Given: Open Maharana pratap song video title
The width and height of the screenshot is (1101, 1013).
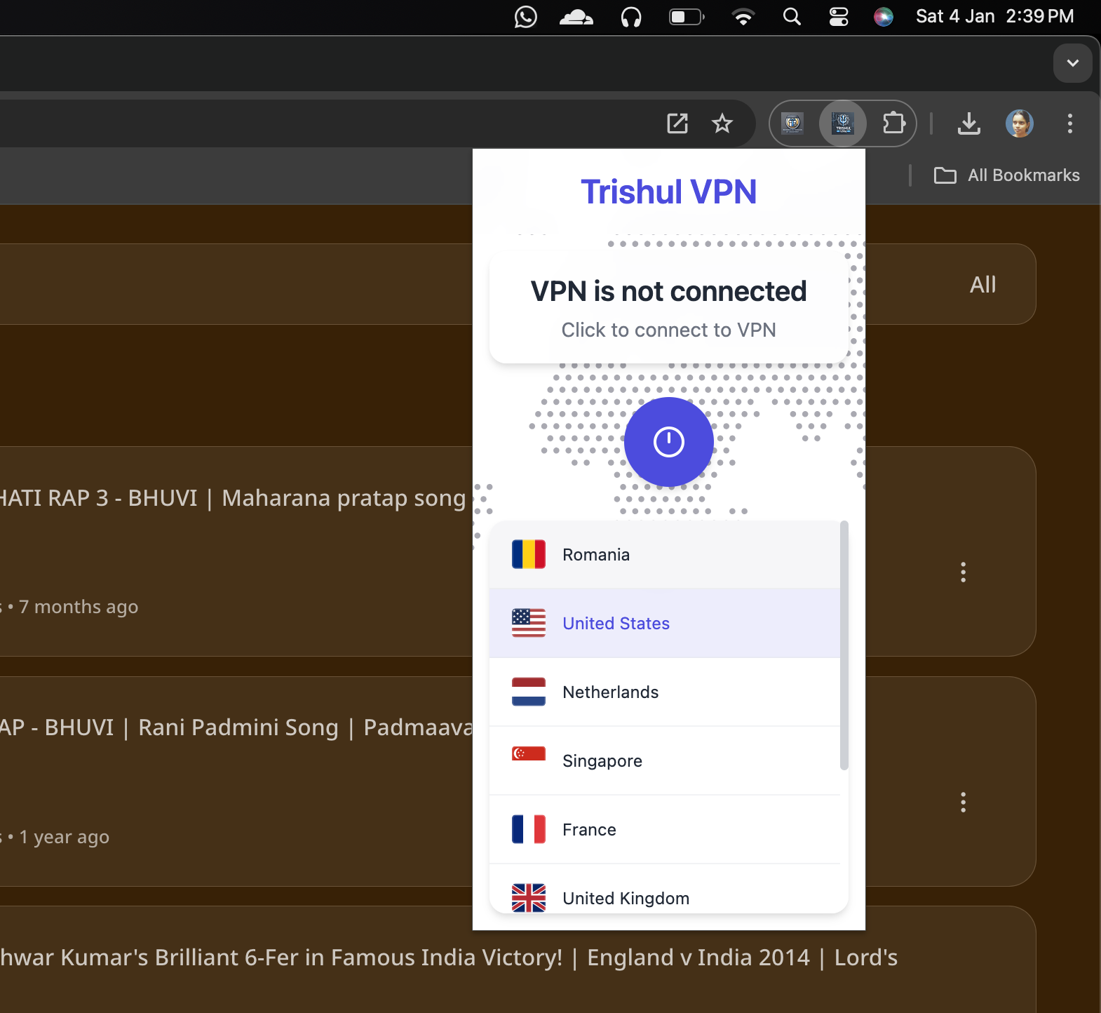Looking at the screenshot, I should pyautogui.click(x=233, y=498).
